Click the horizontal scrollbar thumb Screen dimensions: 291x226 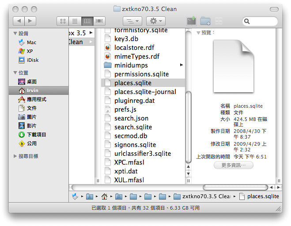tap(235, 188)
